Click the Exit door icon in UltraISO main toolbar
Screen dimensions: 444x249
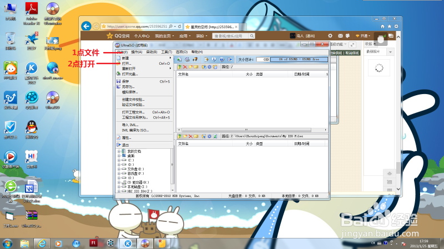230,59
